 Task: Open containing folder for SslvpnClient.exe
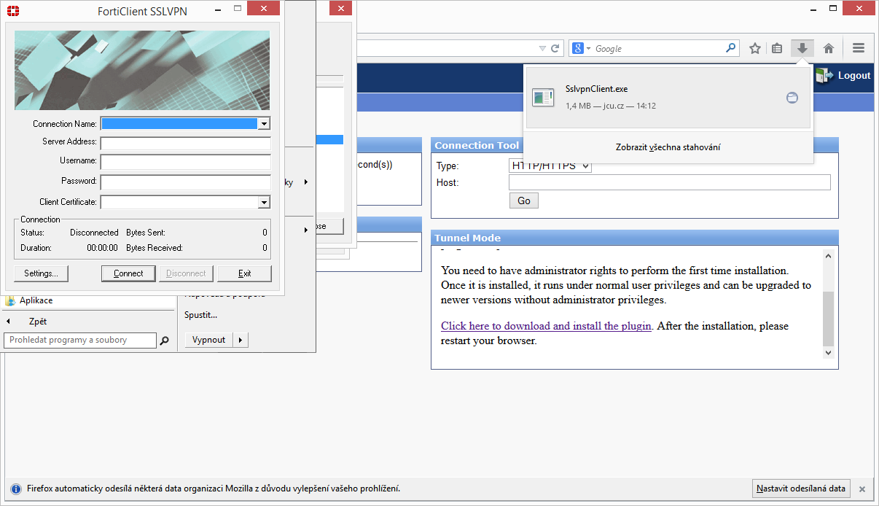(792, 98)
